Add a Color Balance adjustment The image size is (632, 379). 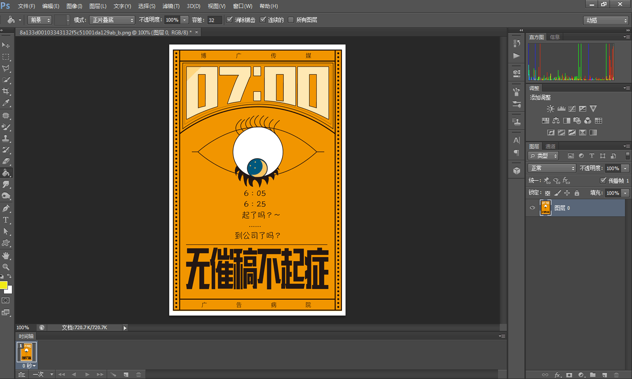point(556,120)
